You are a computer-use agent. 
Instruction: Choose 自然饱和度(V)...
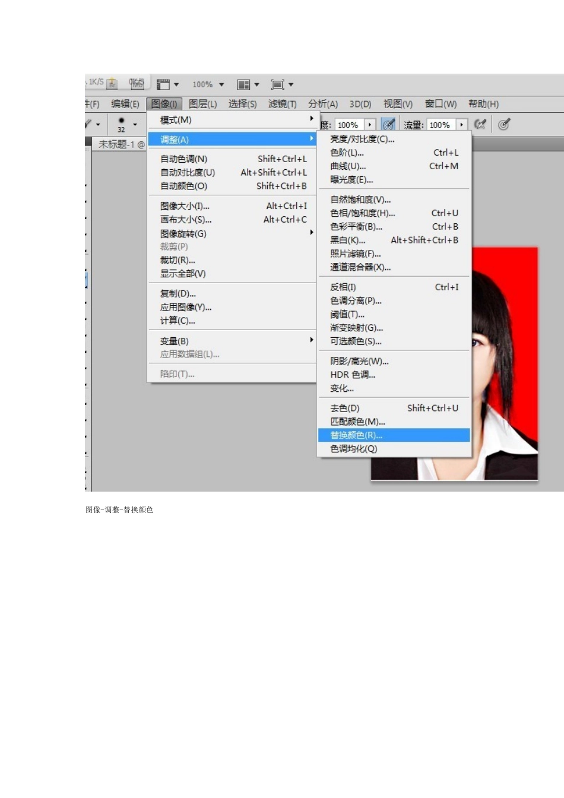[394, 199]
